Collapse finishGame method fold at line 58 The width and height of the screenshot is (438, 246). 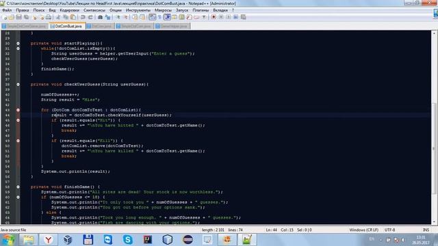pos(18,187)
